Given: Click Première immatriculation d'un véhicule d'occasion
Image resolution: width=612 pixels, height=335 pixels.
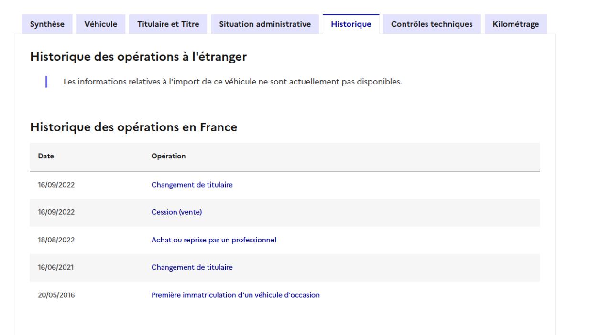Looking at the screenshot, I should 235,295.
